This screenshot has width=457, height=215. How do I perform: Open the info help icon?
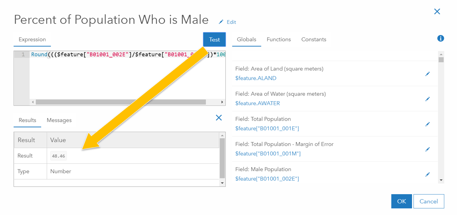(x=441, y=39)
